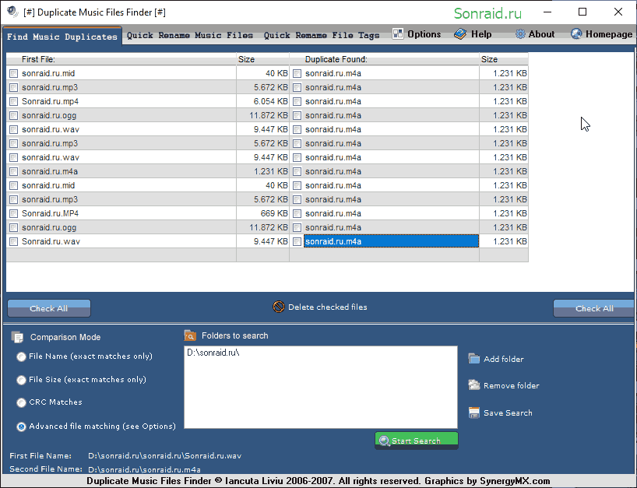The width and height of the screenshot is (637, 488).
Task: Click the 669 KB size cell
Action: (x=263, y=213)
